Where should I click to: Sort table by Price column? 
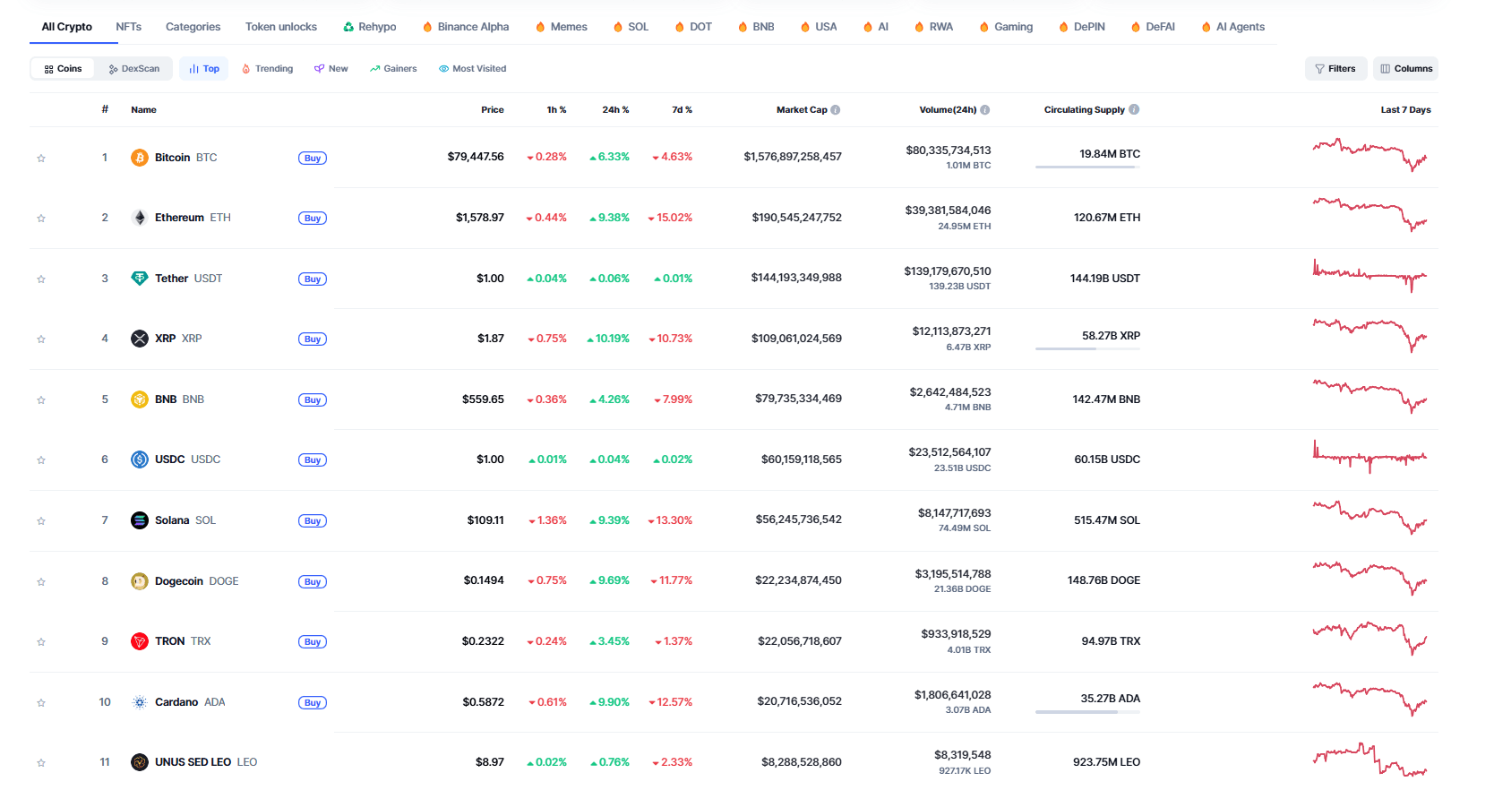pyautogui.click(x=493, y=110)
